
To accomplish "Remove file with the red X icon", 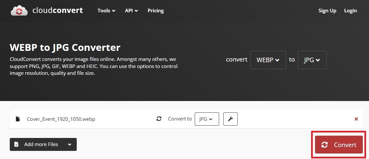I will point(356,119).
